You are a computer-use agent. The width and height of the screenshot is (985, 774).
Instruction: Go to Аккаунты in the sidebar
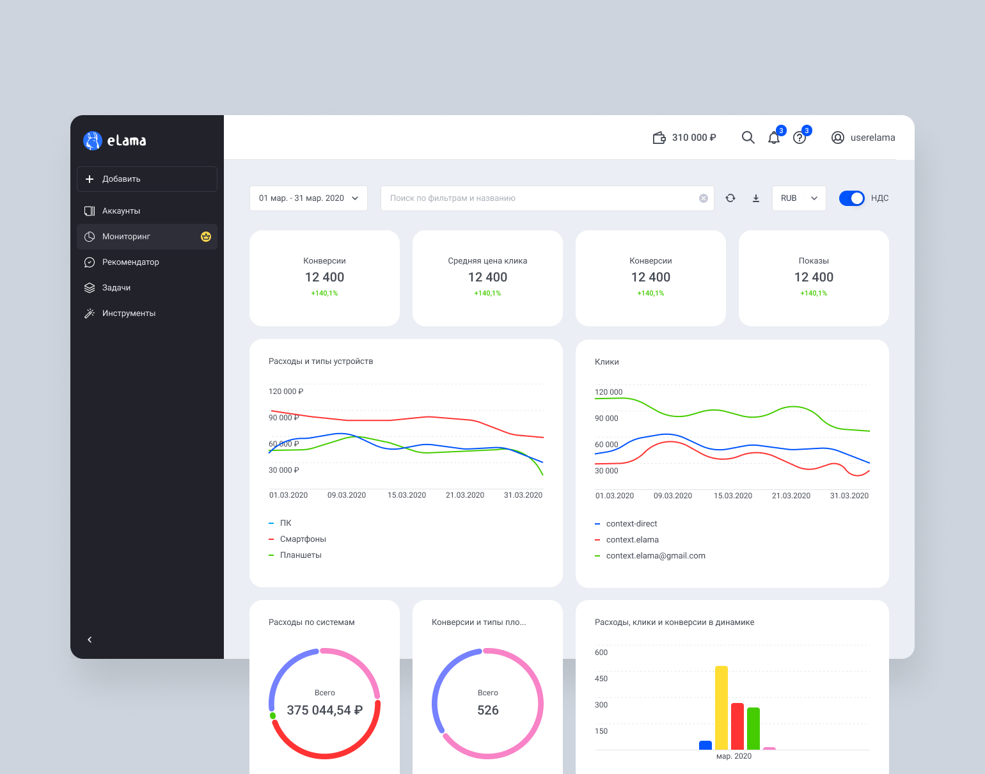click(x=121, y=211)
